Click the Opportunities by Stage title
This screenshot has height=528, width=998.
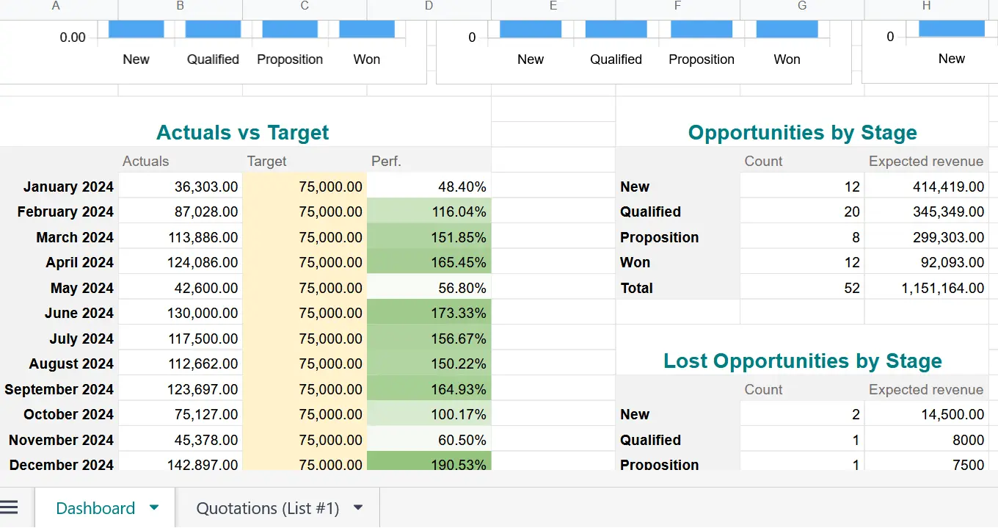click(x=802, y=133)
